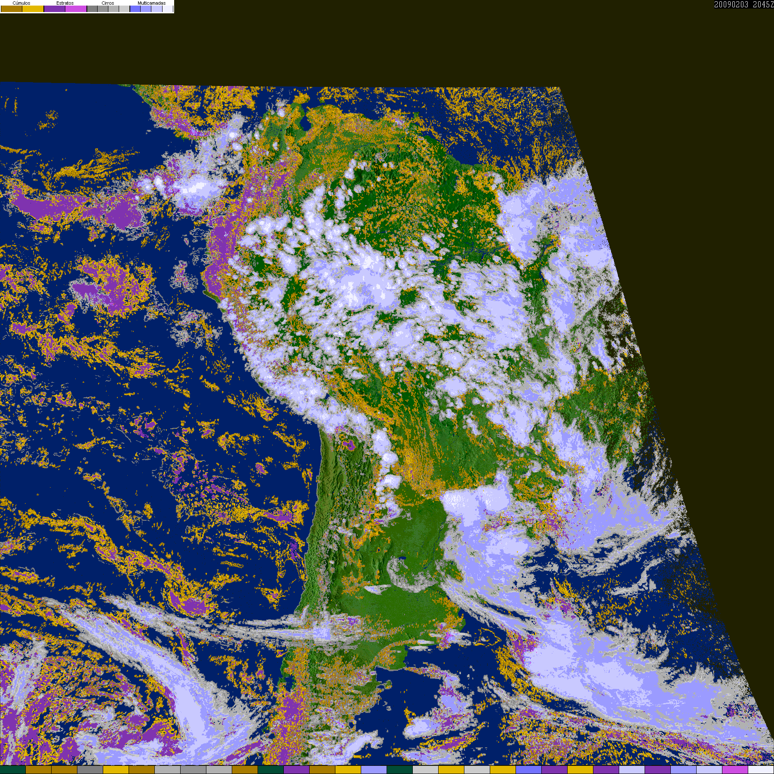
Task: Click the Estratos legend label
Action: (65, 3)
